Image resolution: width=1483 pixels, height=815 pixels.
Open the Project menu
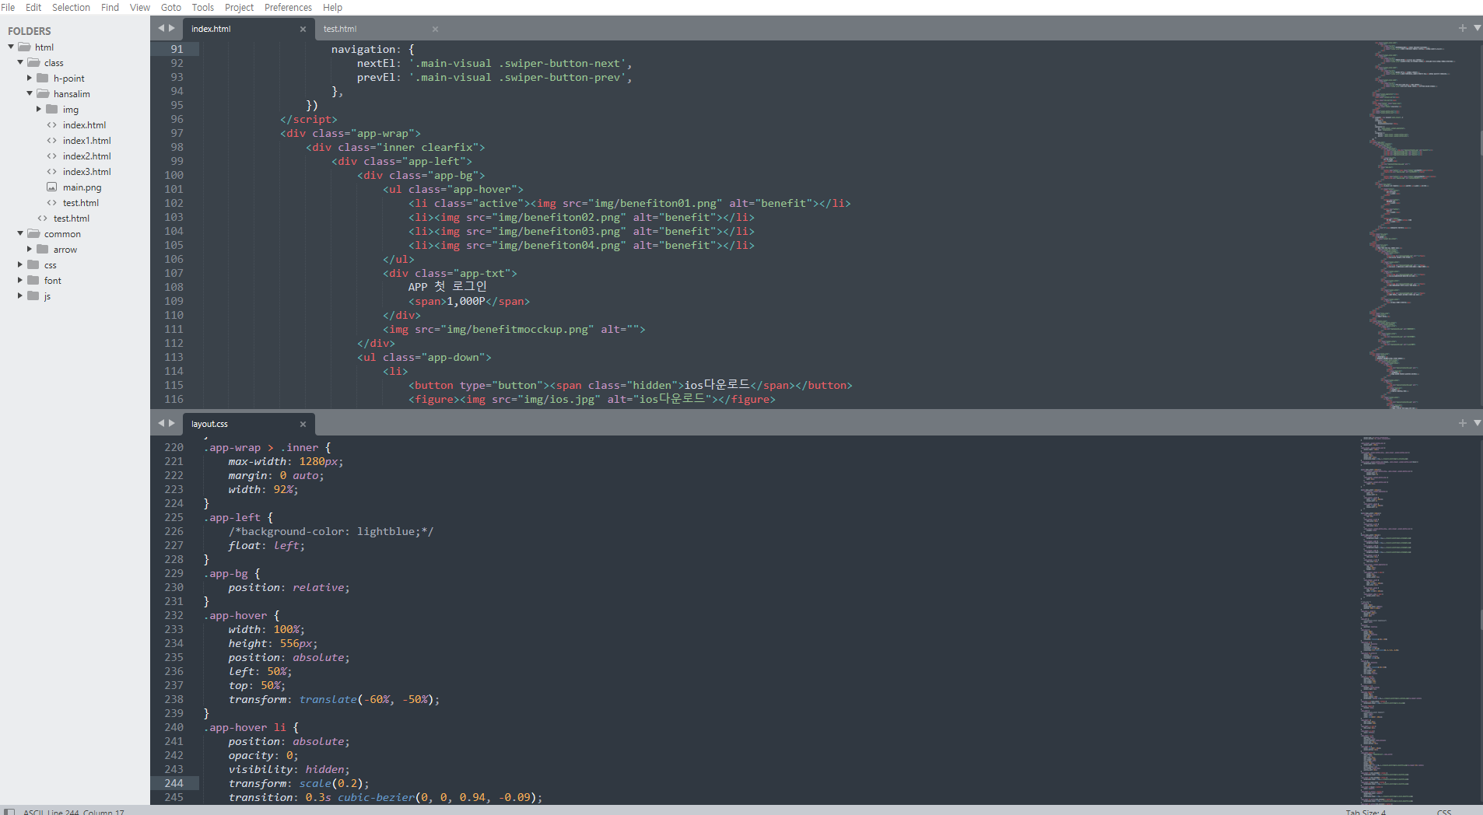(240, 7)
